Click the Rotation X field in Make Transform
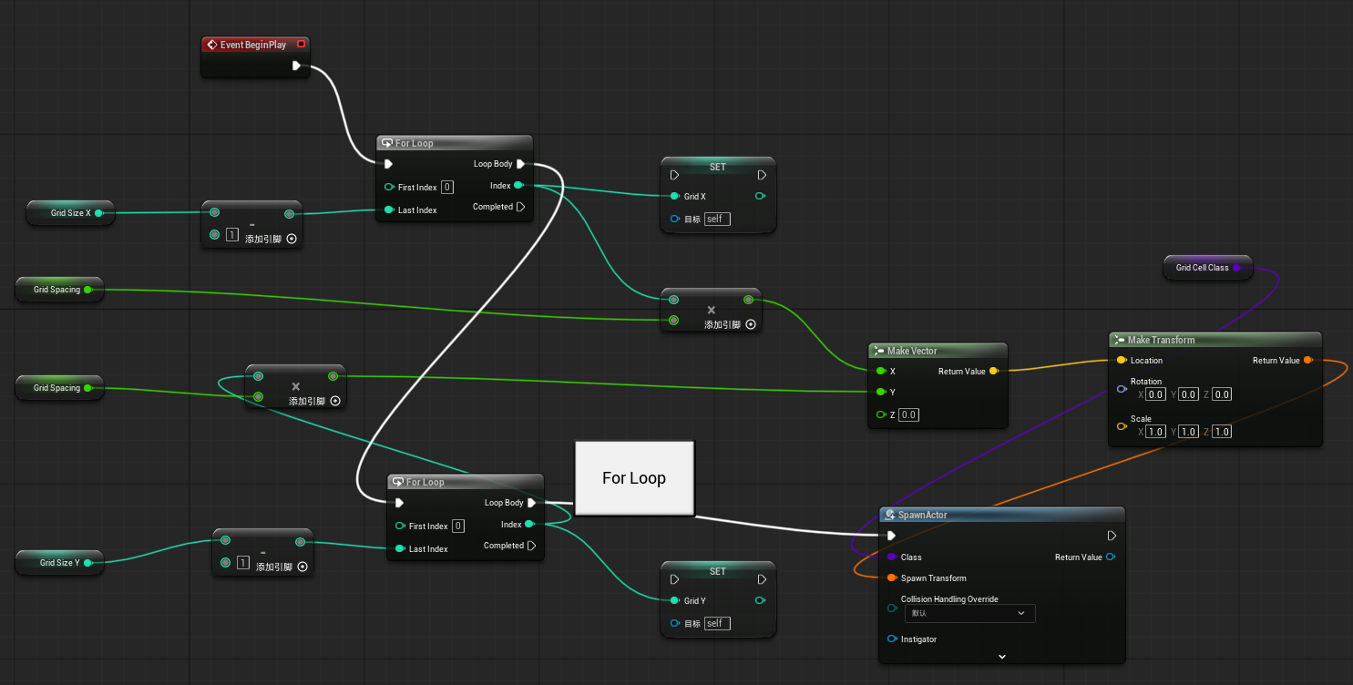 click(1155, 394)
